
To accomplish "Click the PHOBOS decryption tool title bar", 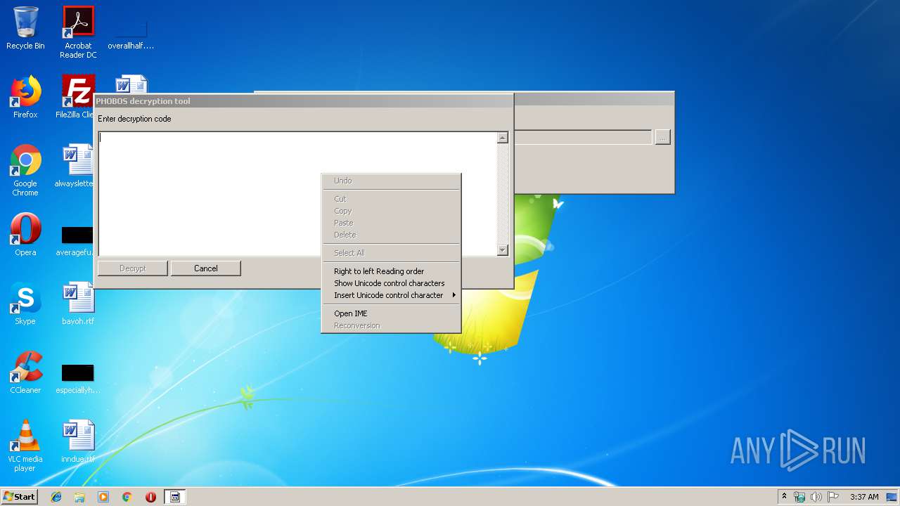I will (304, 101).
